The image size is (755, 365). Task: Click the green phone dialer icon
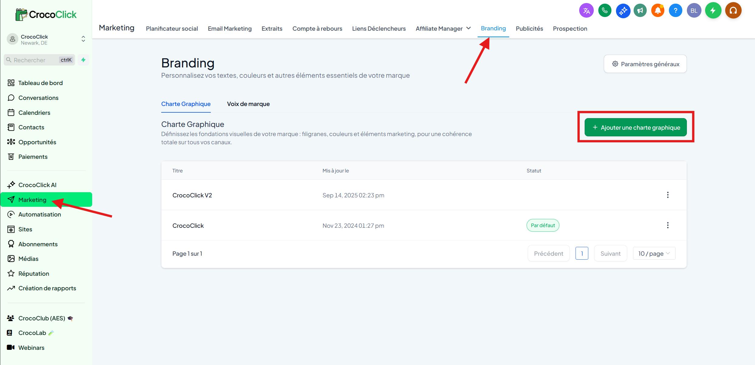(605, 11)
